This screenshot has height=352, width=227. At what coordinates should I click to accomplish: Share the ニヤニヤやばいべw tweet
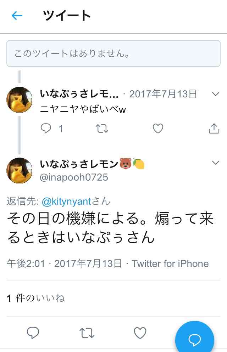pyautogui.click(x=214, y=129)
